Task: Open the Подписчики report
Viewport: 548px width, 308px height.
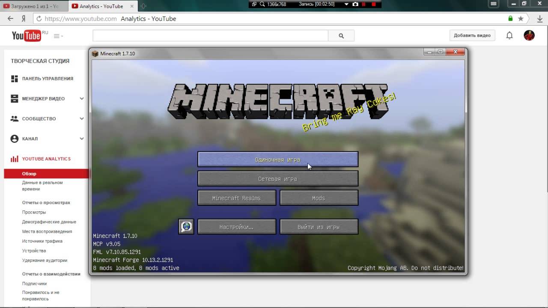Action: tap(34, 284)
